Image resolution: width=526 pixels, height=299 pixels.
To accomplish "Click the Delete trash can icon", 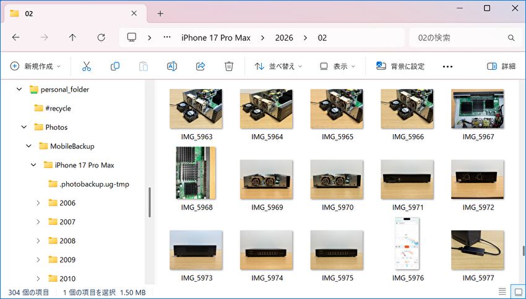I will coord(229,66).
